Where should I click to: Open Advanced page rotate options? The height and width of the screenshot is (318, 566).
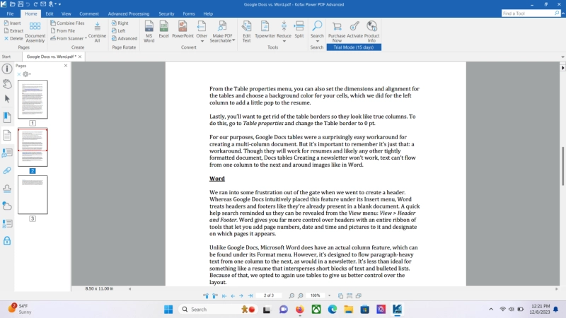[x=125, y=39]
